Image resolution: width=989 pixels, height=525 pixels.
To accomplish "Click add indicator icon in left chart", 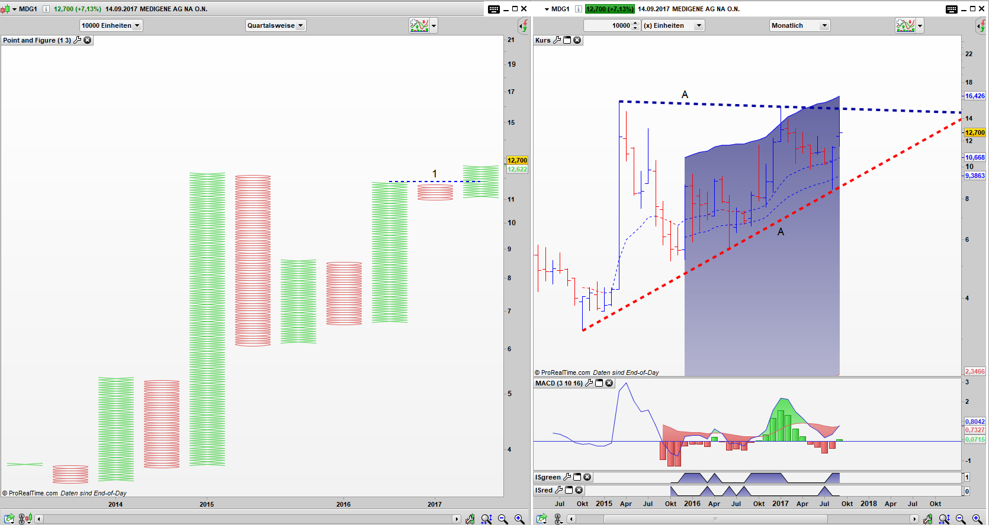I will point(419,25).
